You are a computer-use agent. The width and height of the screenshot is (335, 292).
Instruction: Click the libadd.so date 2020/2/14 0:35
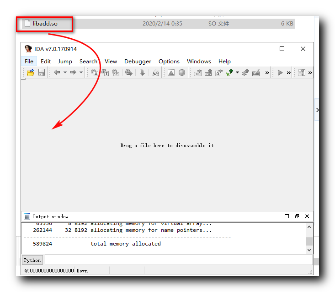pos(162,23)
